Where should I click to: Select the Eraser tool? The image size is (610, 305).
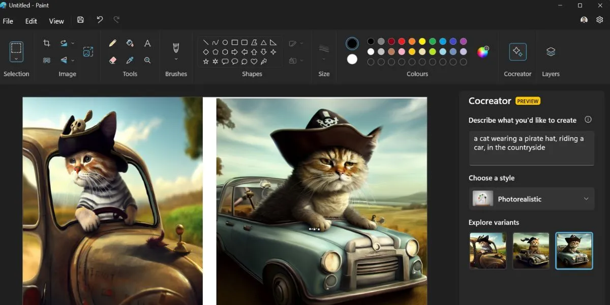point(112,60)
